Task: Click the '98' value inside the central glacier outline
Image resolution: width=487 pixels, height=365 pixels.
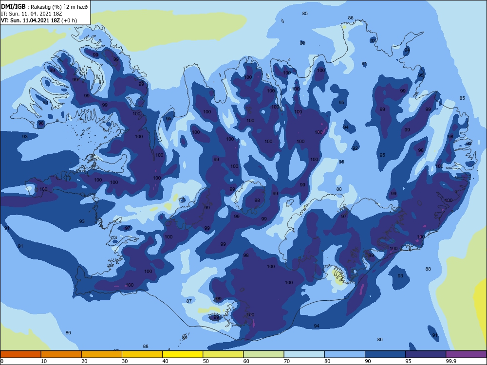Action: (257, 200)
